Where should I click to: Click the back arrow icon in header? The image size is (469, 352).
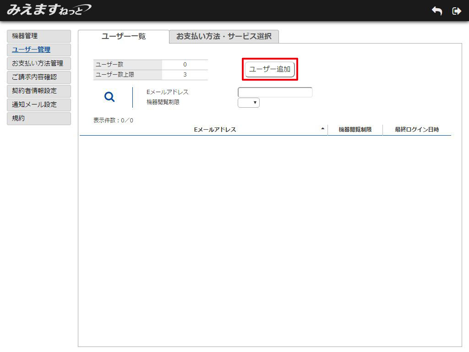pyautogui.click(x=436, y=11)
